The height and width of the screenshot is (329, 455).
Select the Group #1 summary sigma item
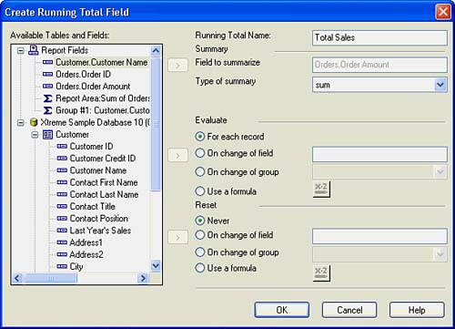coord(96,110)
